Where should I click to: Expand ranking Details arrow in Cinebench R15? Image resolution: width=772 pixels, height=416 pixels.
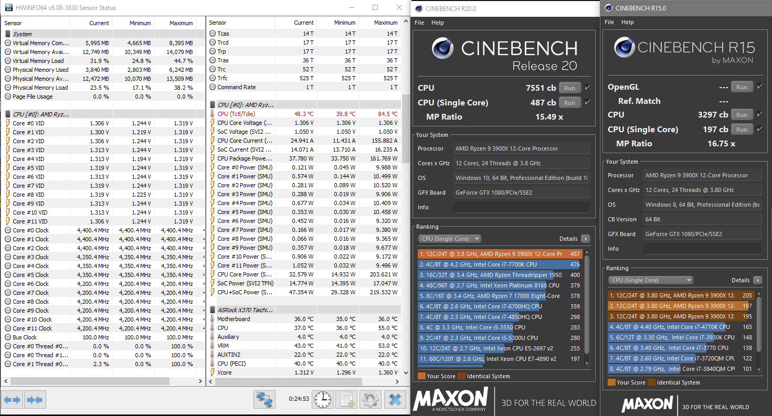[757, 280]
